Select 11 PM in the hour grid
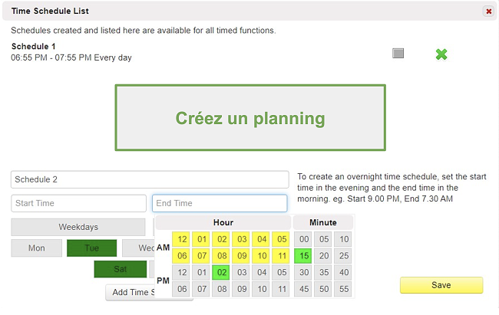 pyautogui.click(x=282, y=289)
